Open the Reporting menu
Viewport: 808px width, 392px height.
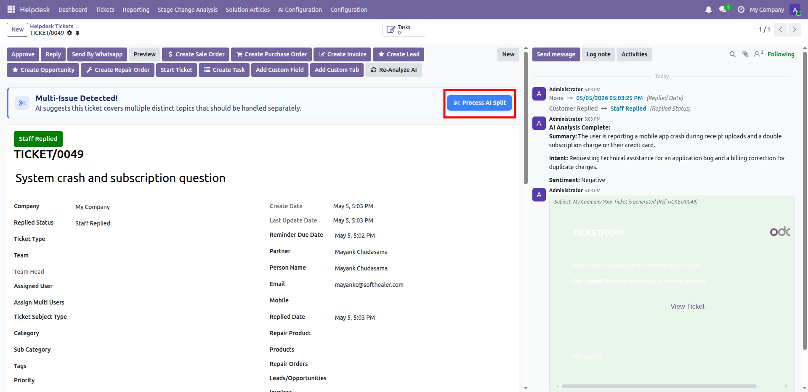tap(136, 9)
